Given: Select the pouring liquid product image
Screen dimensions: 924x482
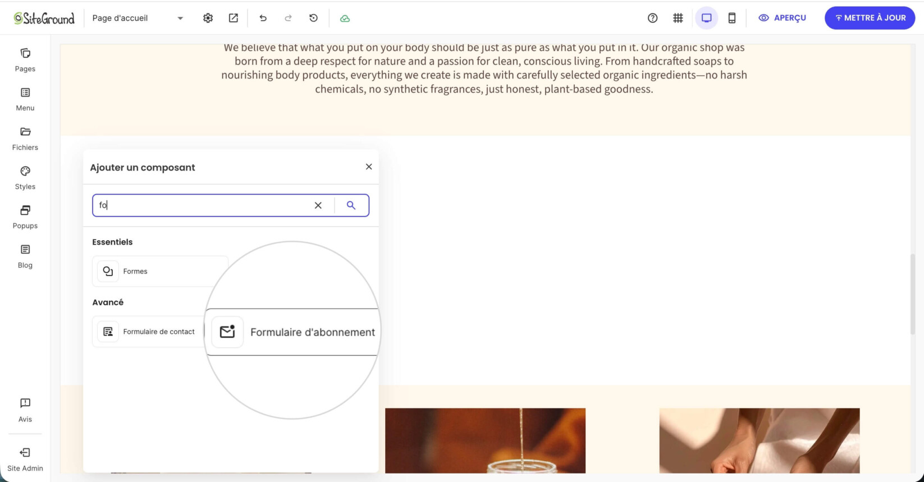Looking at the screenshot, I should coord(485,440).
